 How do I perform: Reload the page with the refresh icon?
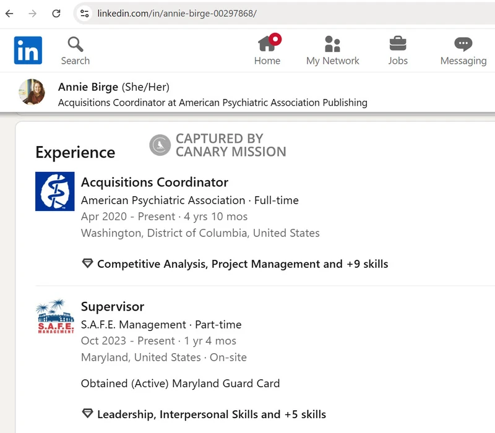click(56, 14)
